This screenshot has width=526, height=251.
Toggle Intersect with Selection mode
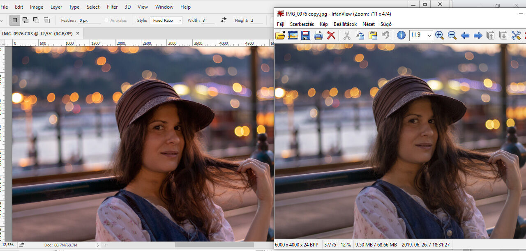(x=47, y=20)
